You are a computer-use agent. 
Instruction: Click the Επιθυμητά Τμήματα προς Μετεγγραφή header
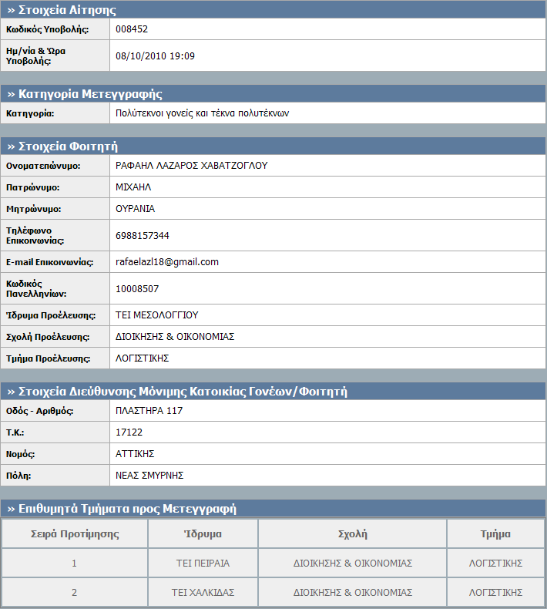click(x=273, y=509)
